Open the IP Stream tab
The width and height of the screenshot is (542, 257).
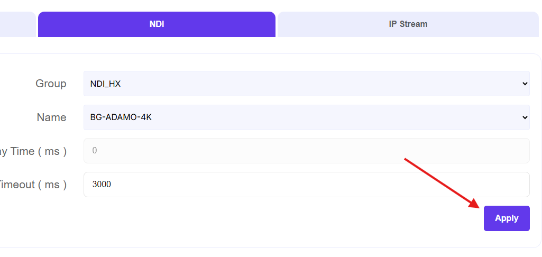(408, 24)
